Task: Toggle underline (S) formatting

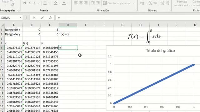Action: 35,3
